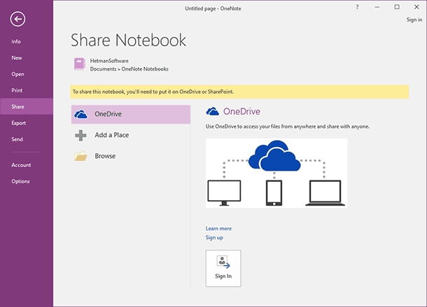Choose Open from the sidebar
427x307 pixels.
tap(17, 74)
